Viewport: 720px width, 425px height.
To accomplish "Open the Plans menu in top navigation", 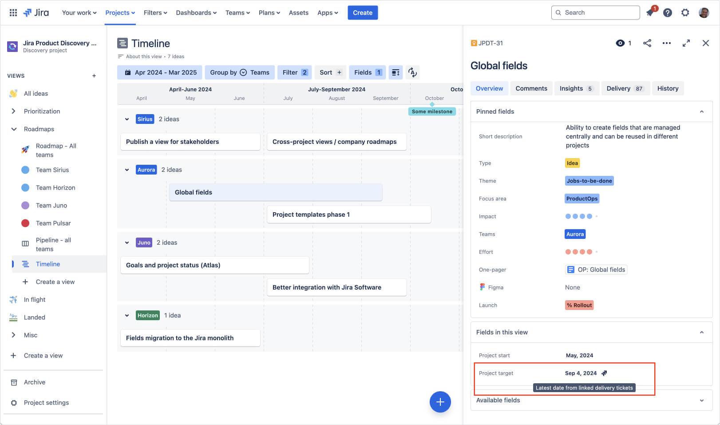I will pos(269,12).
